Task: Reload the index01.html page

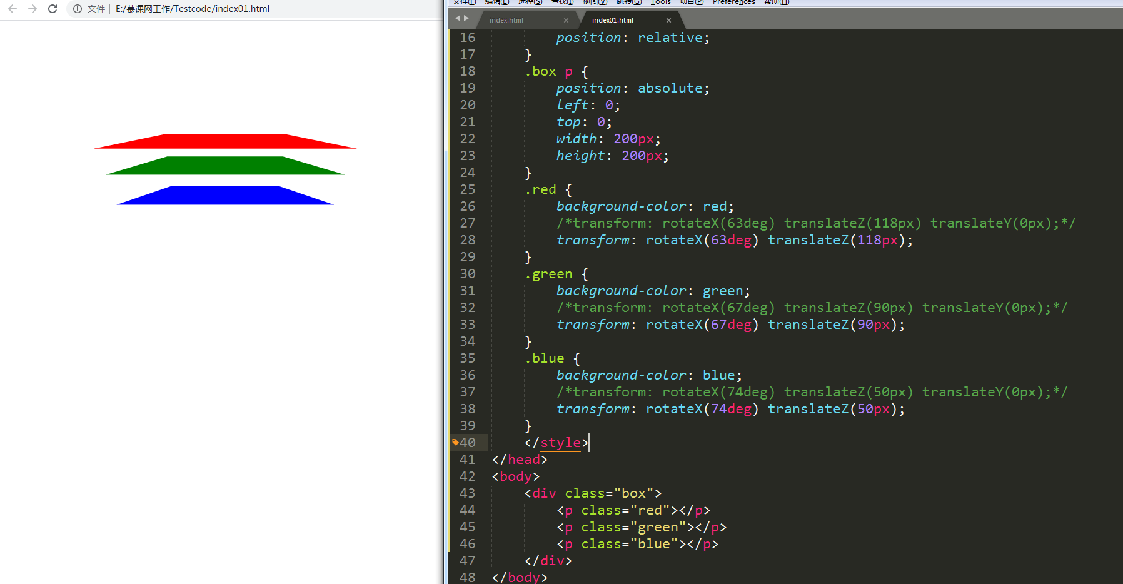Action: (53, 9)
